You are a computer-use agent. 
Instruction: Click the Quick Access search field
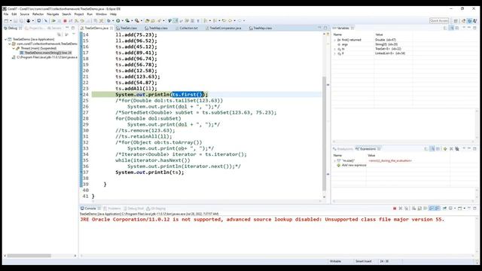(x=439, y=20)
